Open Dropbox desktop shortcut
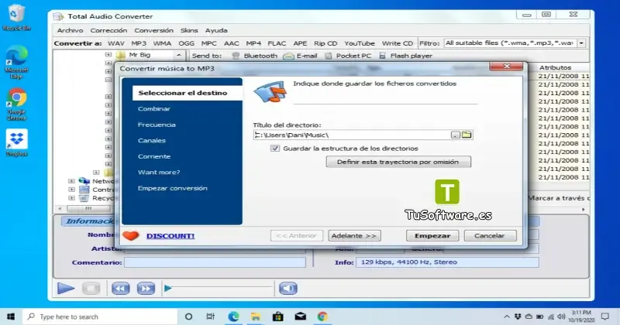This screenshot has height=325, width=620. point(16,142)
